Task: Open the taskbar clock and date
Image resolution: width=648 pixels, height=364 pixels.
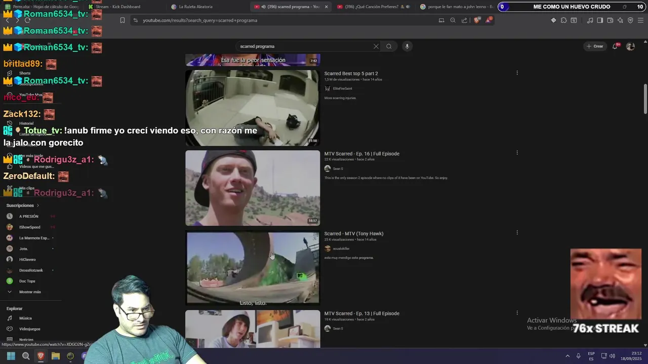Action: point(631,356)
